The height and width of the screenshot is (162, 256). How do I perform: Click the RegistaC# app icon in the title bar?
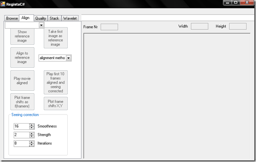3,4
